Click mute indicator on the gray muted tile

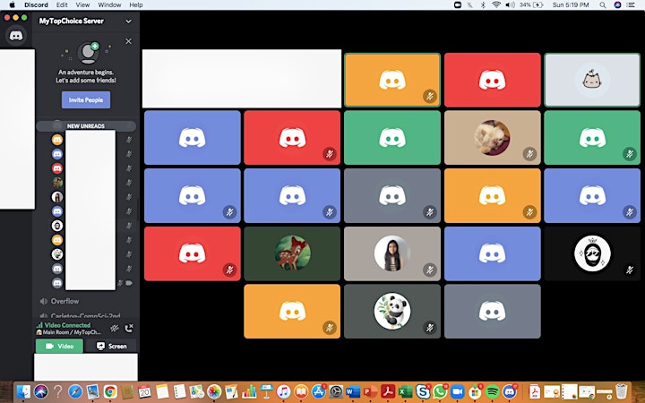(x=430, y=212)
